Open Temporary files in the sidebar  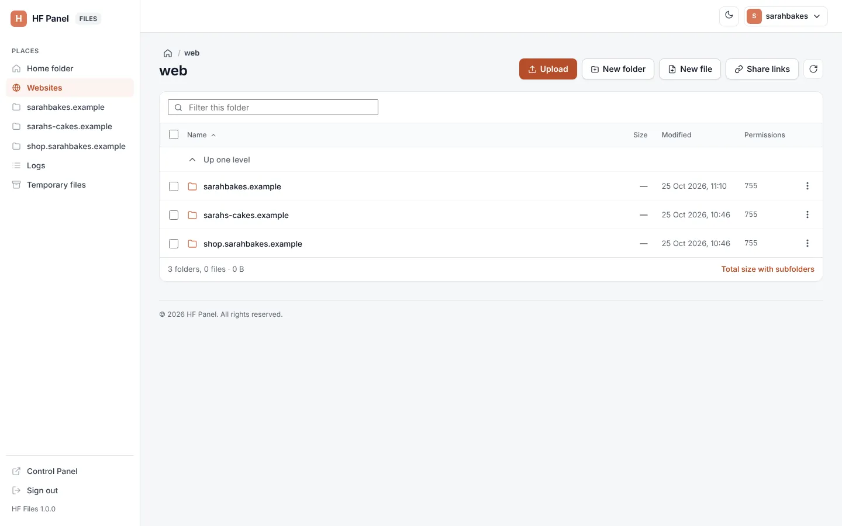70,185
